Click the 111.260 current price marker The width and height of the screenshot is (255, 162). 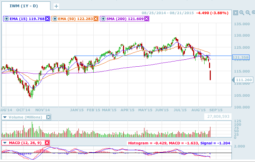(243, 80)
